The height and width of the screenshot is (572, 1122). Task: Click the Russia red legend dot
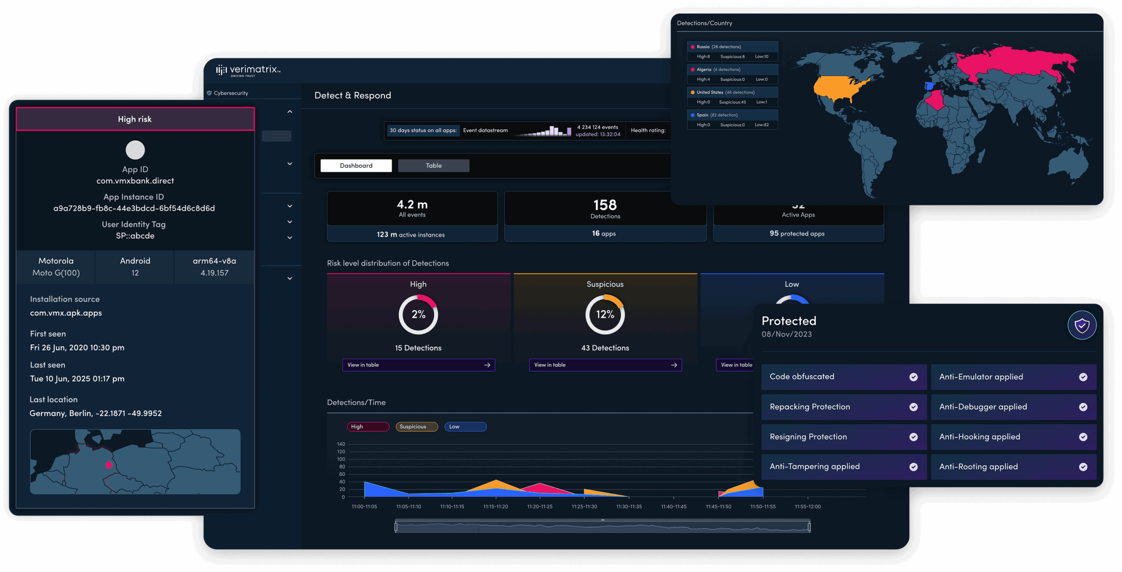[x=692, y=47]
